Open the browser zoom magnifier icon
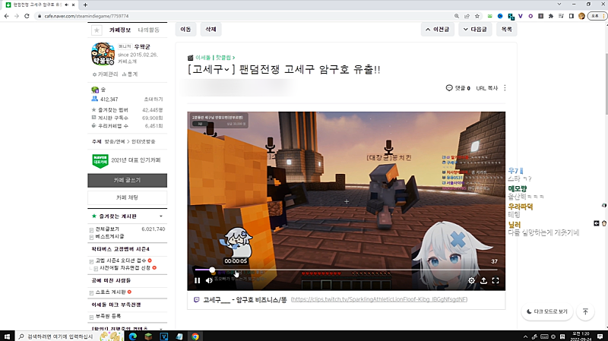This screenshot has width=608, height=341. 457,16
